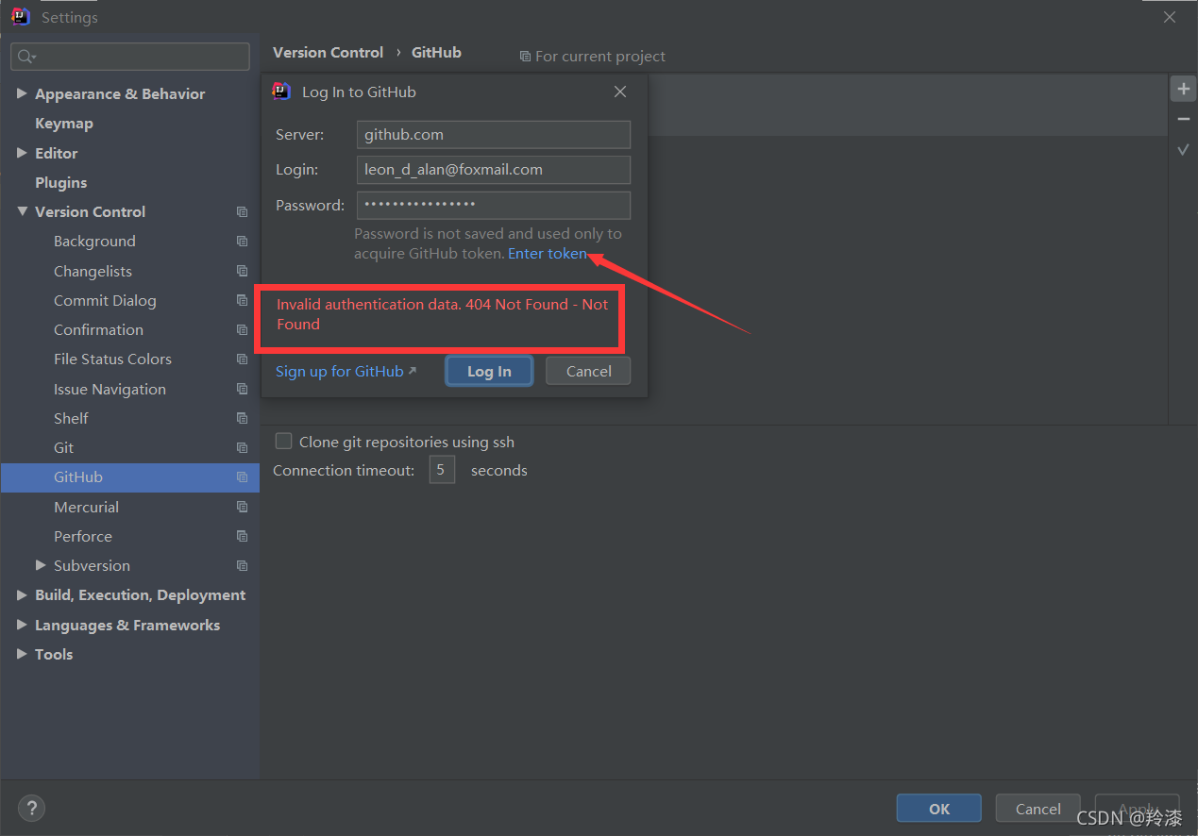The height and width of the screenshot is (836, 1198).
Task: Select Changelists settings
Action: coord(93,271)
